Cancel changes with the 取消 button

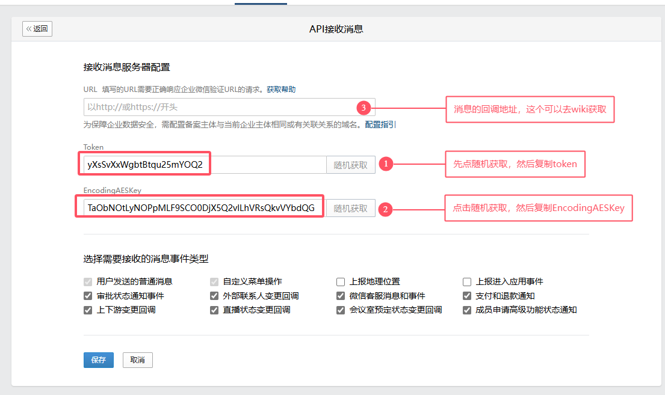click(x=137, y=360)
